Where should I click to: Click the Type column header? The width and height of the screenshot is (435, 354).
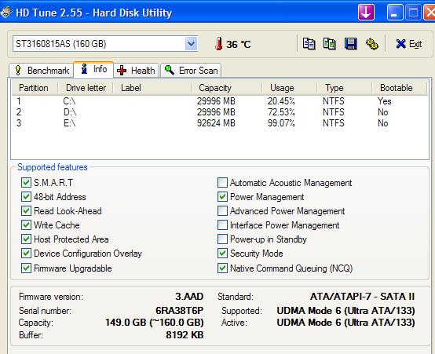344,88
